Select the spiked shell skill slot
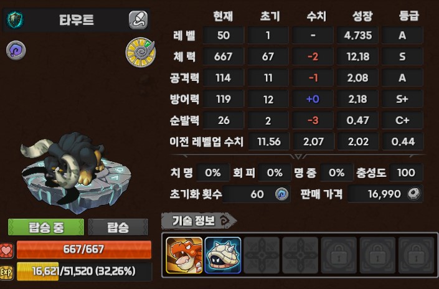 pos(223,255)
